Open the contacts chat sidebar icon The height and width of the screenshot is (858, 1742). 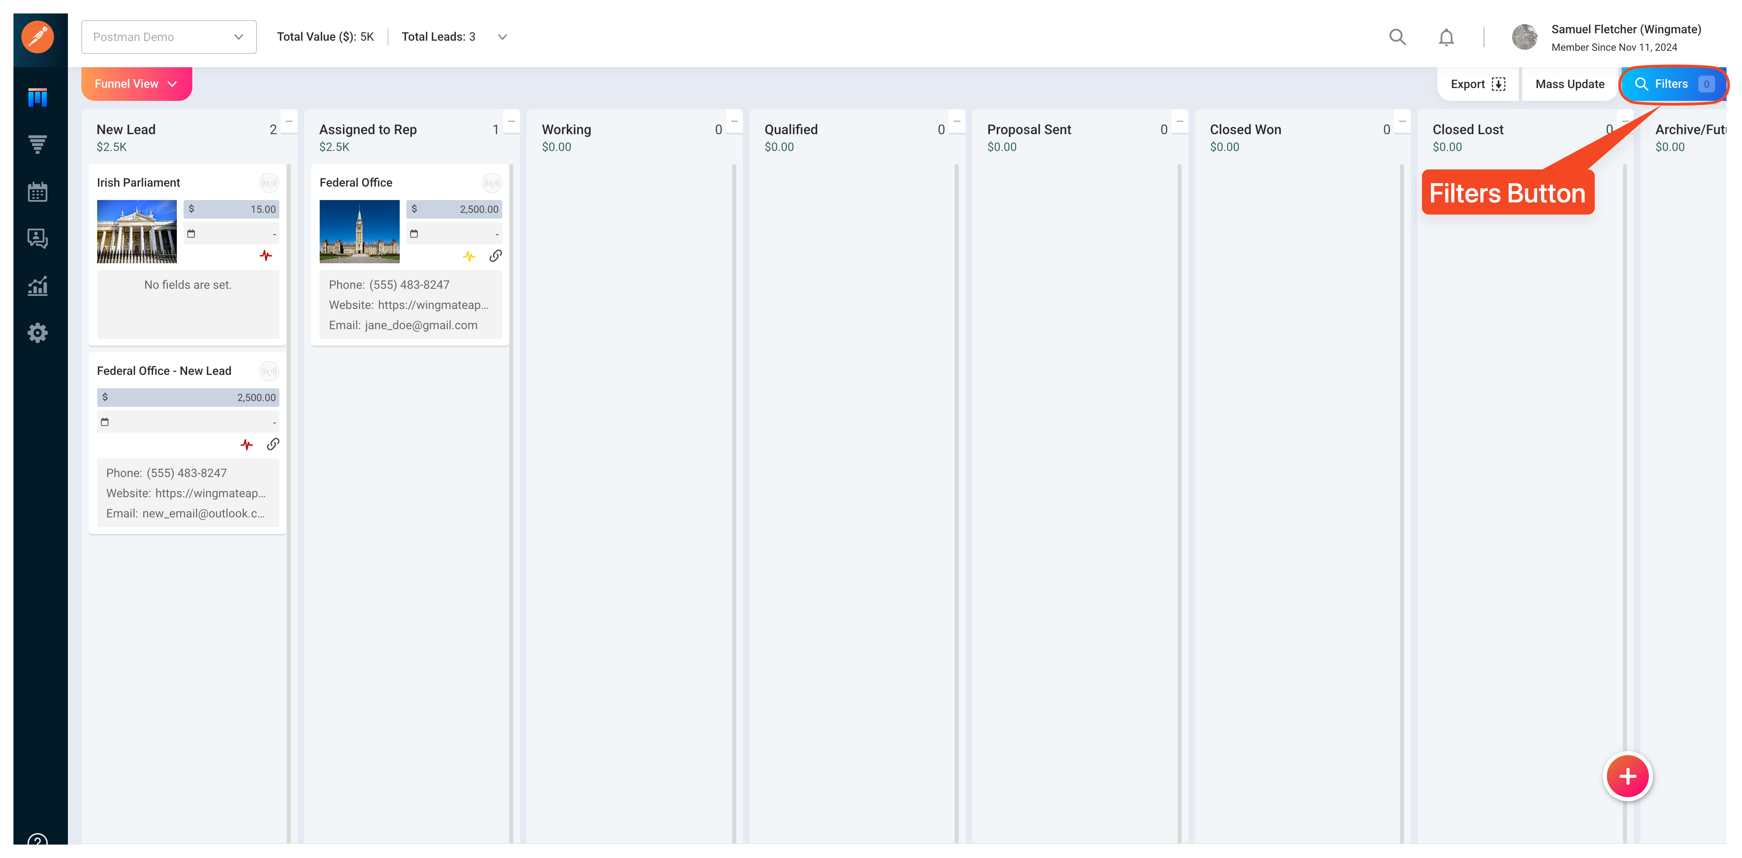pos(38,238)
